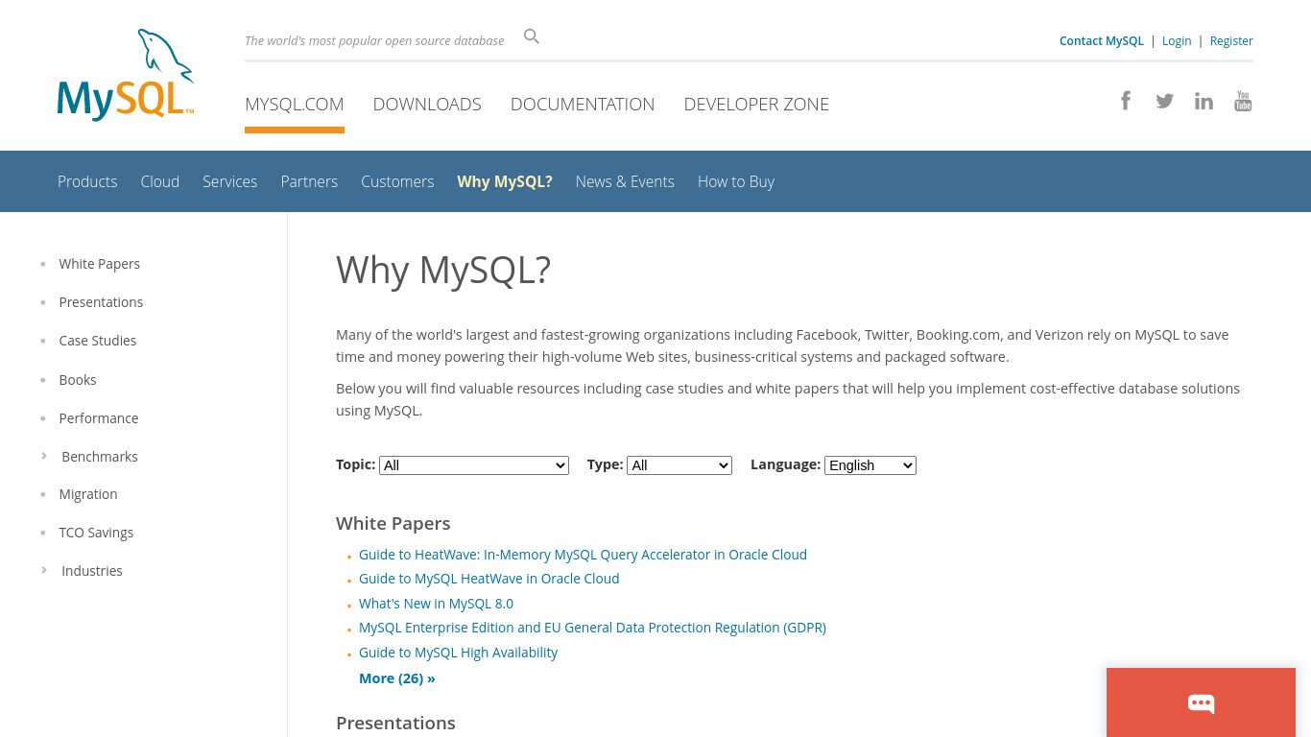Image resolution: width=1311 pixels, height=737 pixels.
Task: Click the Login link
Action: click(x=1177, y=40)
